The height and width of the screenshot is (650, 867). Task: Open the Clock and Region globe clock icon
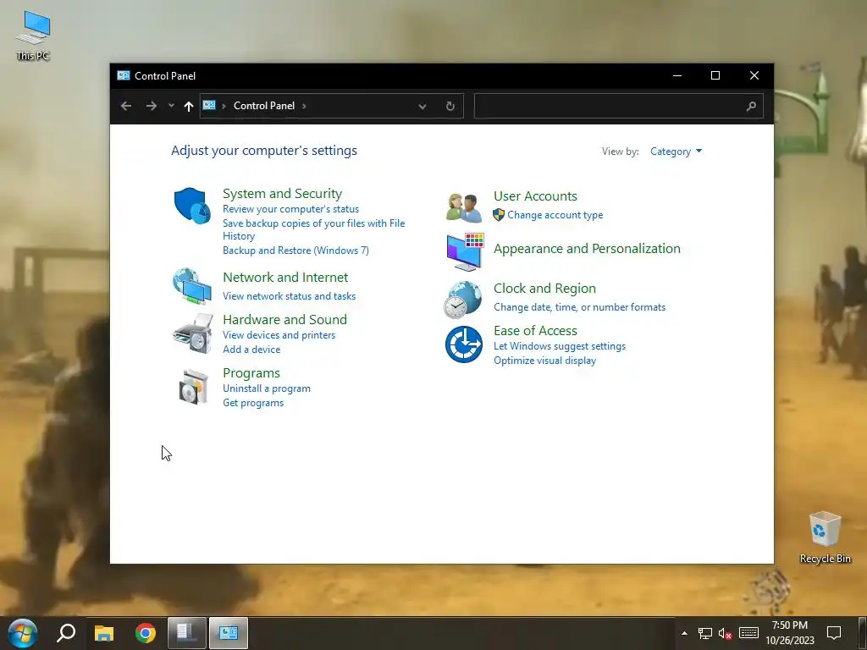(463, 300)
